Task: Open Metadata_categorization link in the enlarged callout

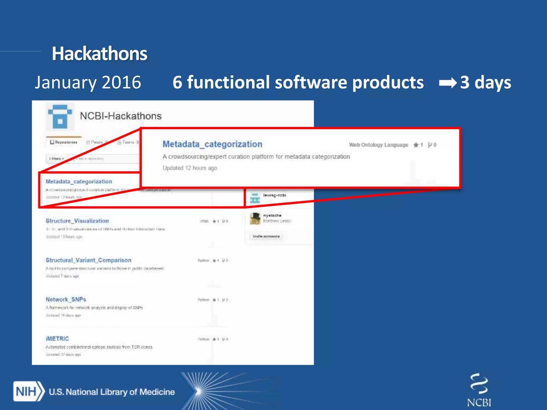Action: click(x=212, y=144)
